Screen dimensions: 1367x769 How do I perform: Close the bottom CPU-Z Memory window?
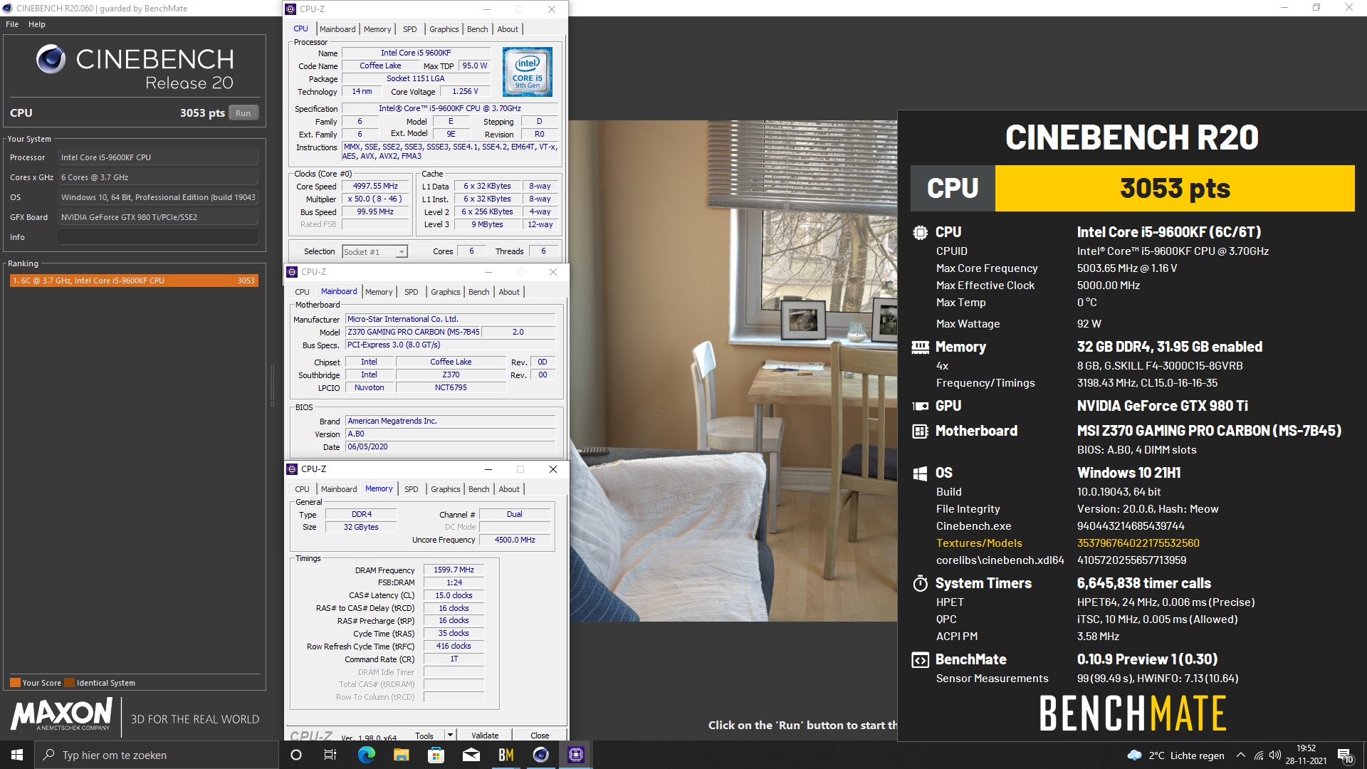pyautogui.click(x=553, y=469)
